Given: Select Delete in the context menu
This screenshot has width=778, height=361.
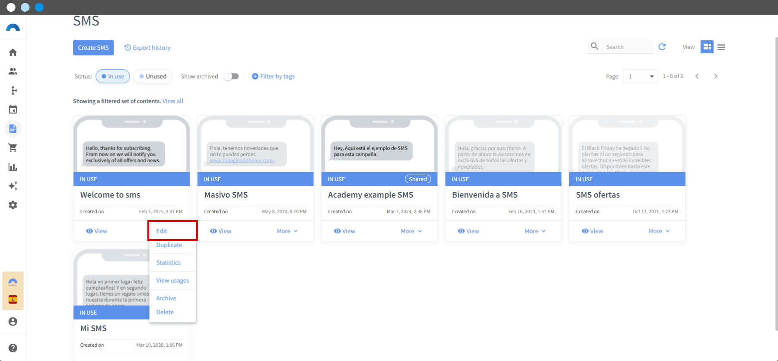Looking at the screenshot, I should (165, 312).
